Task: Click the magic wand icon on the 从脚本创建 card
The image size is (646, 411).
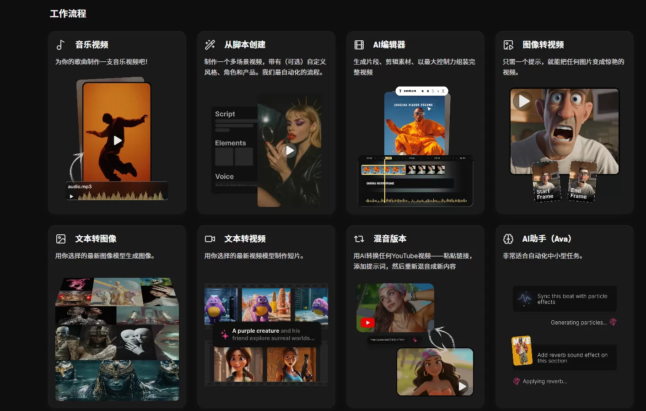Action: pyautogui.click(x=210, y=44)
